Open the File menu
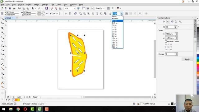The width and height of the screenshot is (199, 112). point(2,5)
